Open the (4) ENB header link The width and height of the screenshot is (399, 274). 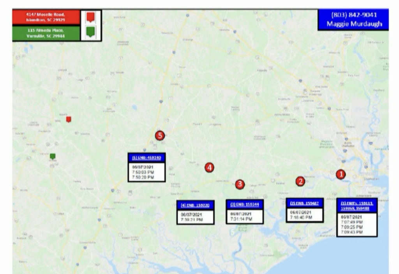(x=195, y=205)
